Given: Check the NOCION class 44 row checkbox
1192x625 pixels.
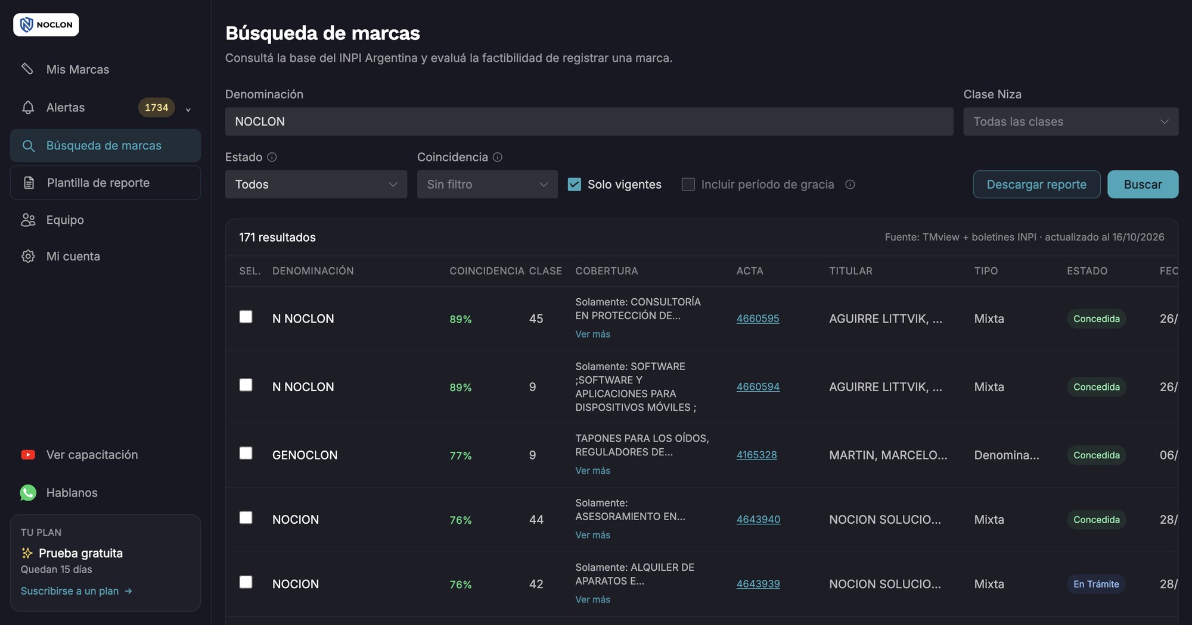Looking at the screenshot, I should (246, 518).
